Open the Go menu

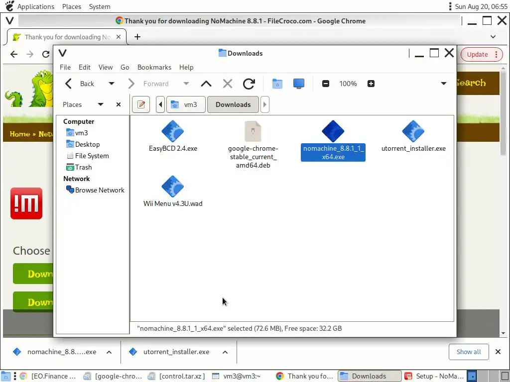(x=125, y=67)
